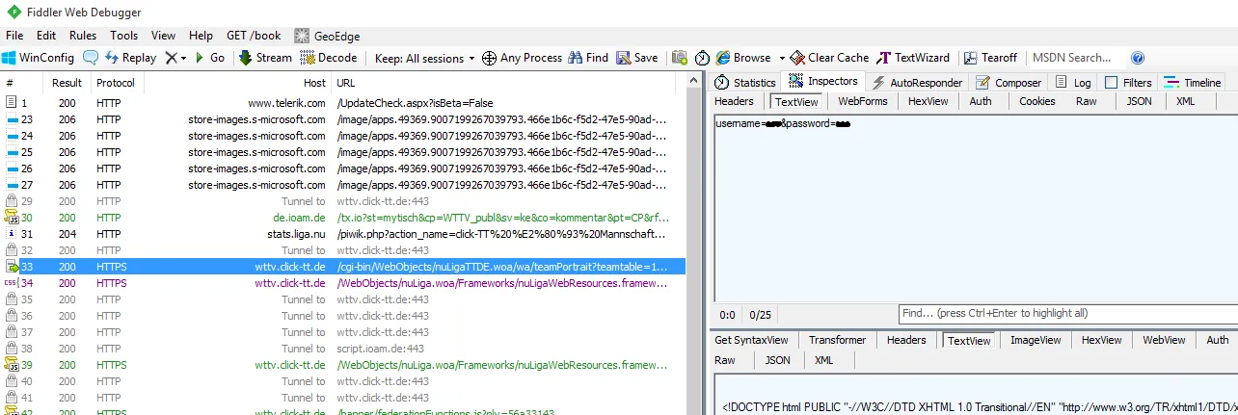
Task: Open the Edit menu
Action: [x=46, y=36]
